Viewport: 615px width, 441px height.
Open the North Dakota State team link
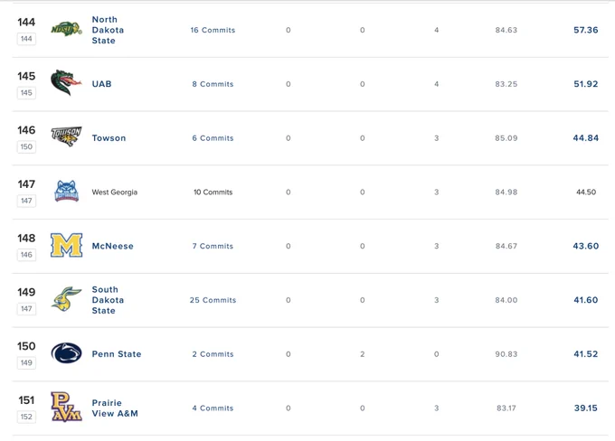(108, 30)
